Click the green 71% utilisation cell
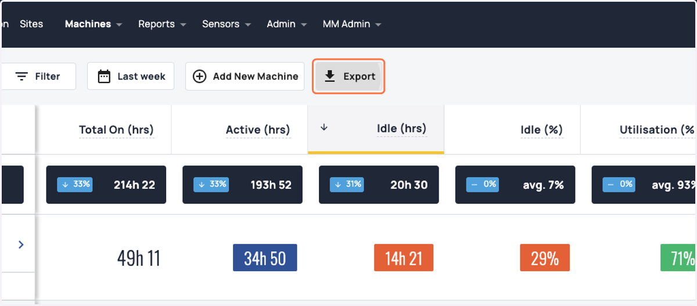 678,257
